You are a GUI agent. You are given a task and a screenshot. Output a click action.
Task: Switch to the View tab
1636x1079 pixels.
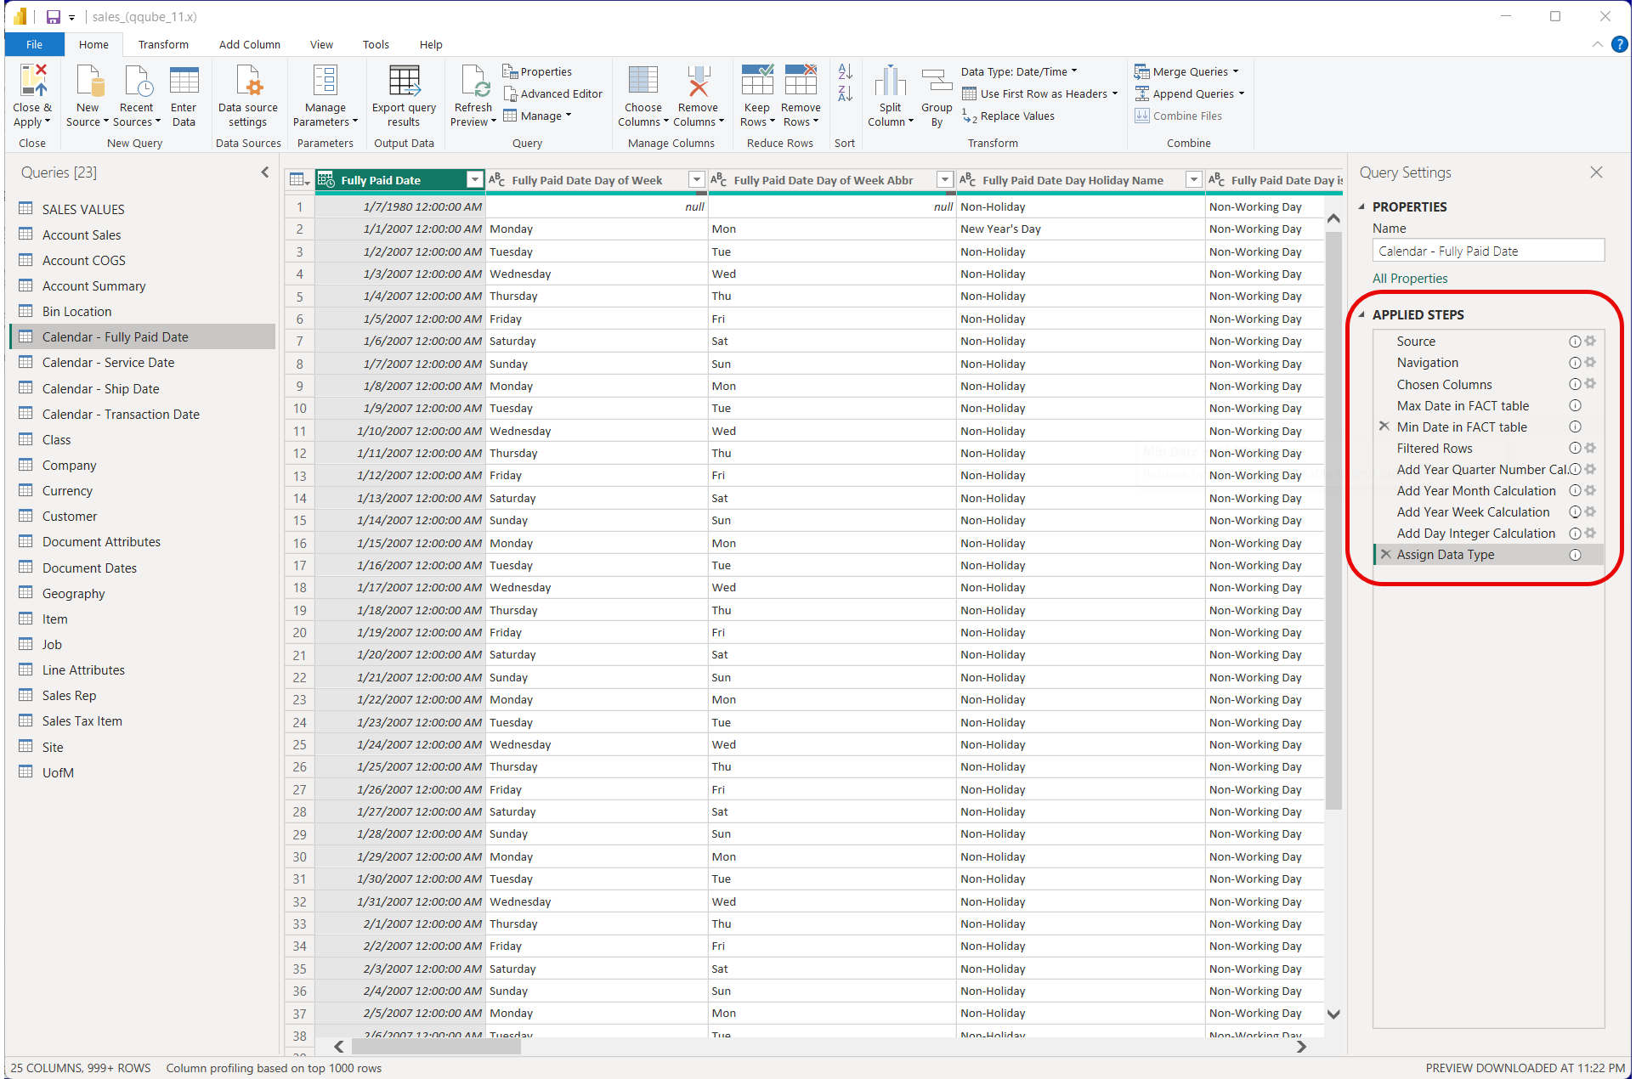click(321, 44)
